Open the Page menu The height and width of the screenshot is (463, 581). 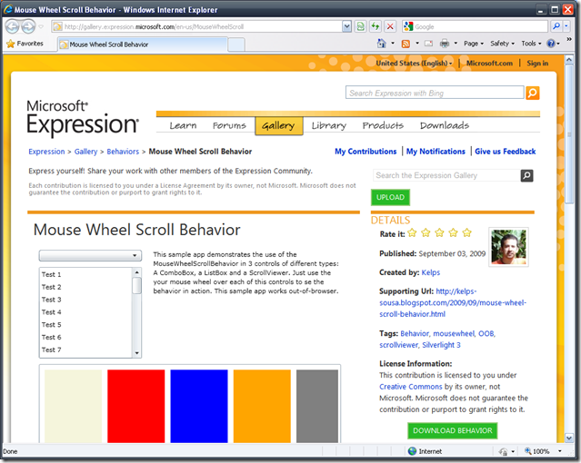(x=474, y=44)
